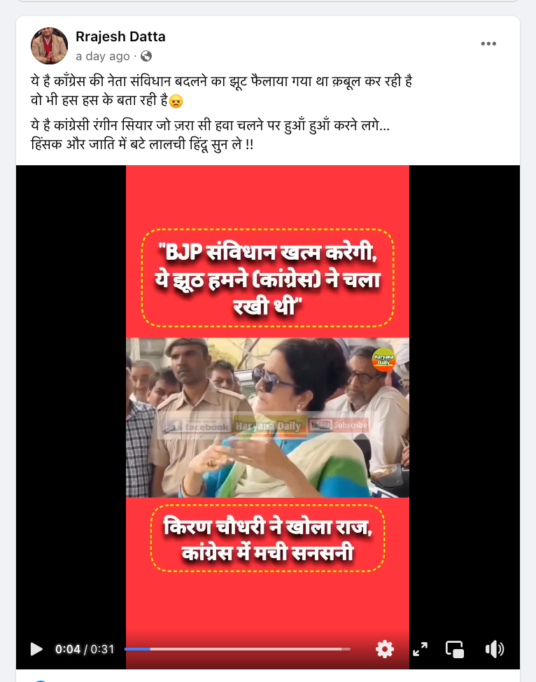Screen dimensions: 536x682
Task: Mute the video volume
Action: click(x=494, y=649)
